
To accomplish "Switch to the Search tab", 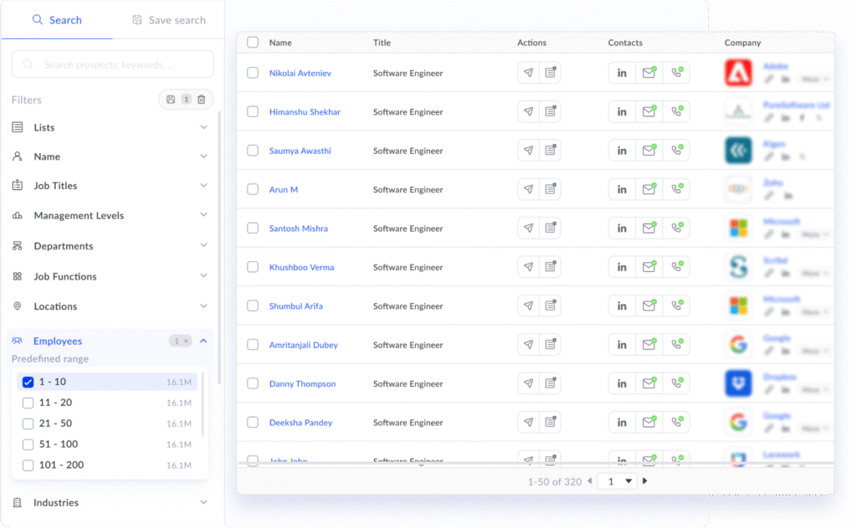I will click(56, 20).
